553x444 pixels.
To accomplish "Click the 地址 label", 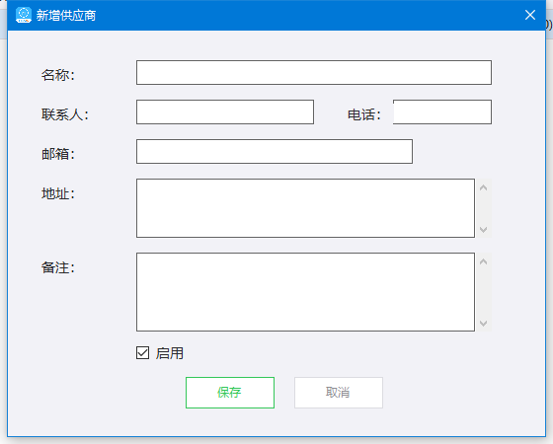I will (x=58, y=193).
